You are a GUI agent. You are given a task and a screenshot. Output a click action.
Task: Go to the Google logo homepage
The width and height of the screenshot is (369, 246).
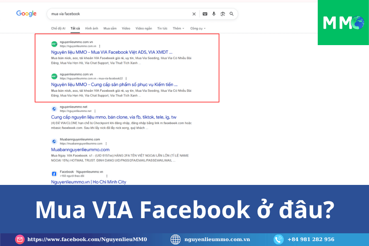[x=26, y=14]
